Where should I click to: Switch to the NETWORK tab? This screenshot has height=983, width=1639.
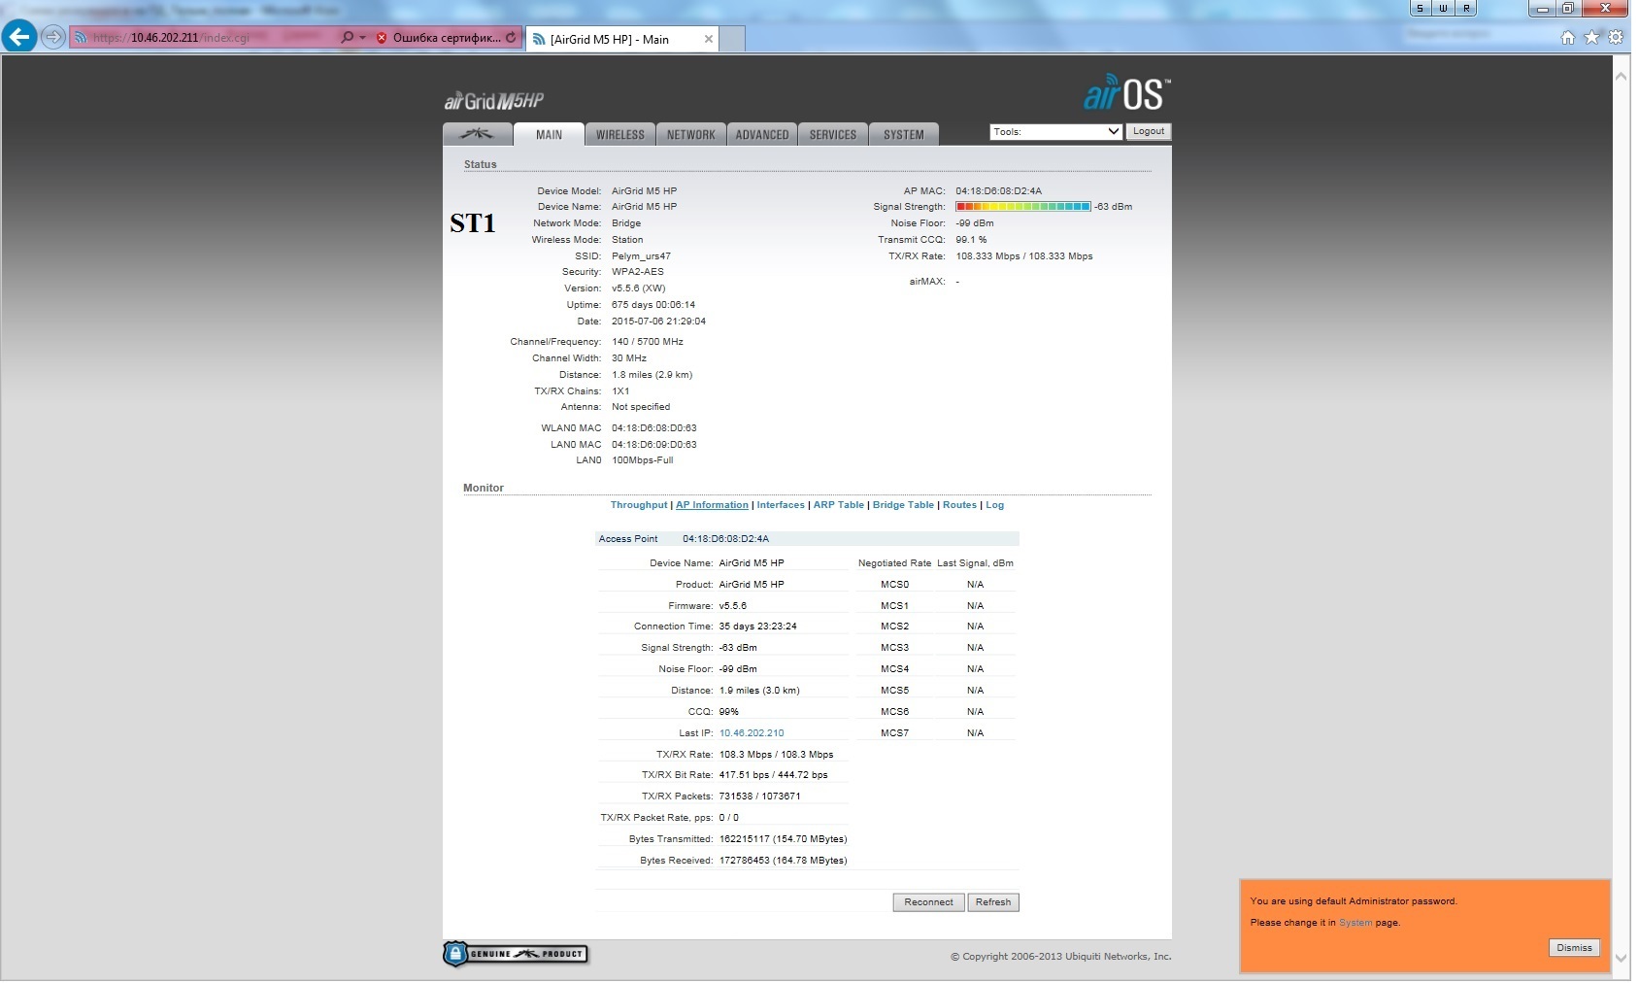coord(690,134)
